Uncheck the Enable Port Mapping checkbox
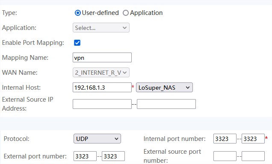The width and height of the screenshot is (272, 164). 77,43
